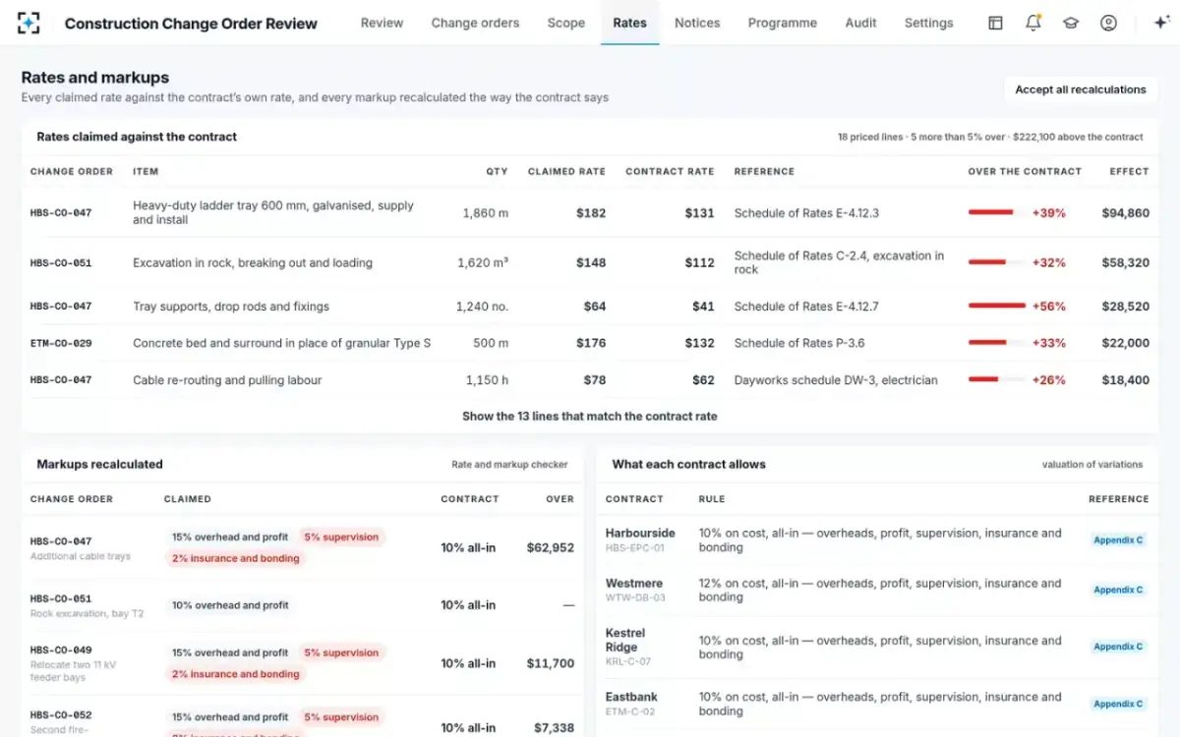Open the Audit tab
The height and width of the screenshot is (737, 1180).
pyautogui.click(x=860, y=23)
